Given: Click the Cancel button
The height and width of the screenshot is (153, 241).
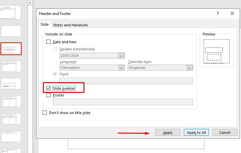Looking at the screenshot, I should 225,133.
